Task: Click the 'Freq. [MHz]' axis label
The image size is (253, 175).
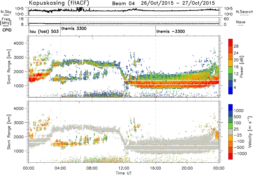Action: click(x=6, y=21)
